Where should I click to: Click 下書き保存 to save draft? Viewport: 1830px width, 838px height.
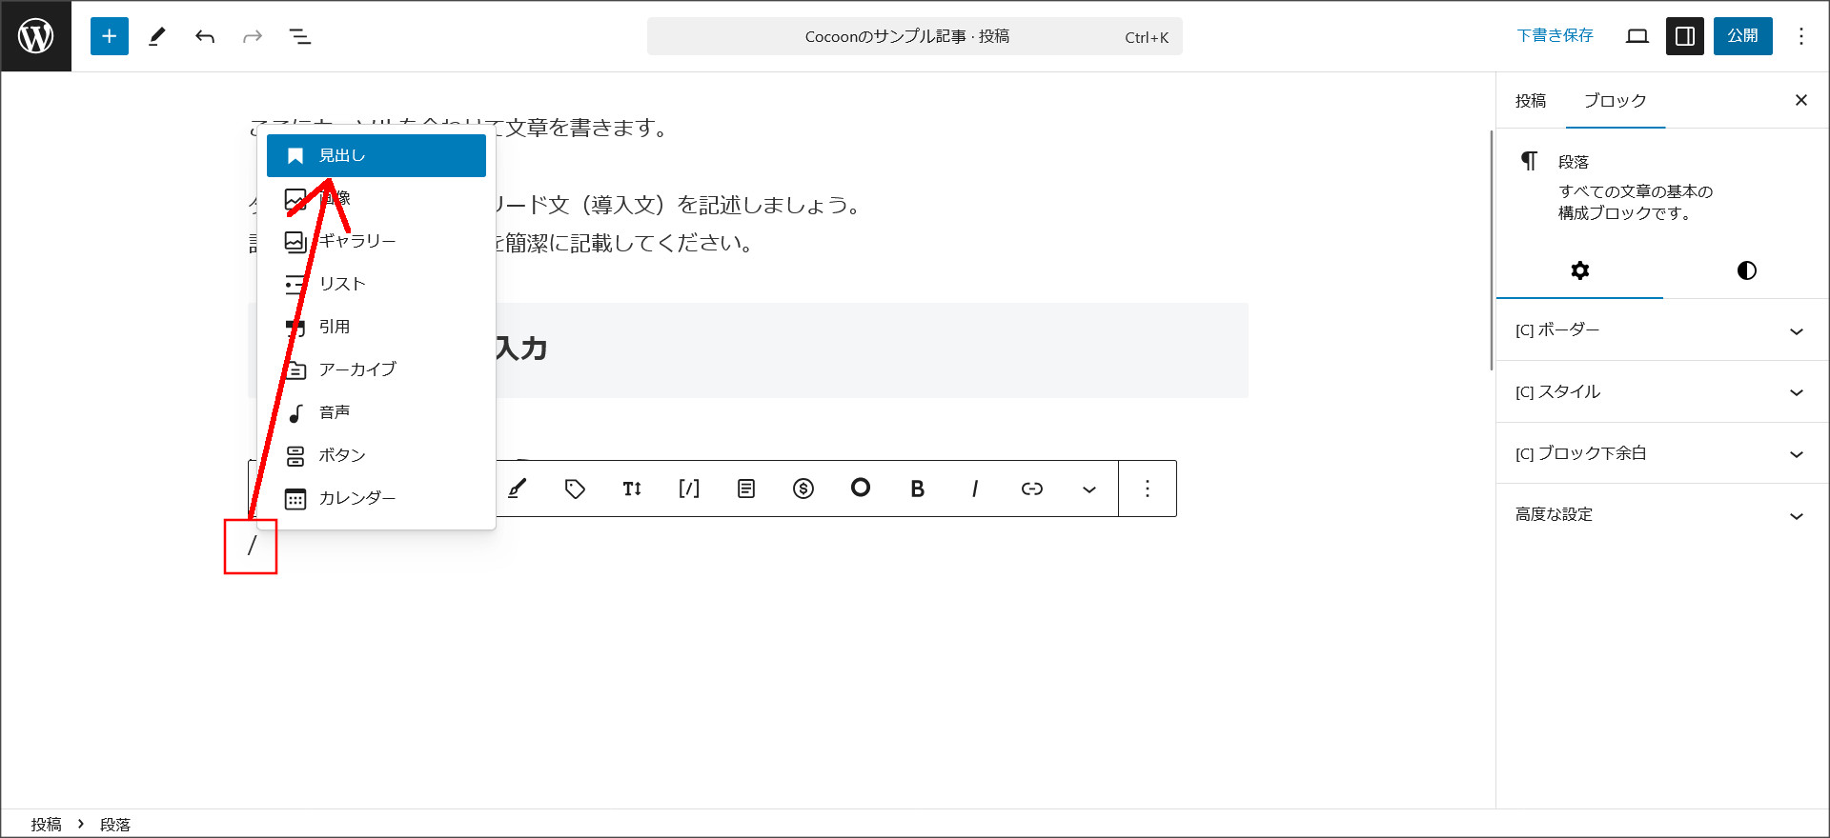pyautogui.click(x=1555, y=36)
